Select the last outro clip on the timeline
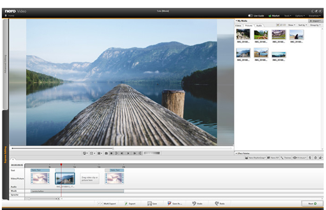Image resolution: width=326 pixels, height=210 pixels. coord(114,178)
